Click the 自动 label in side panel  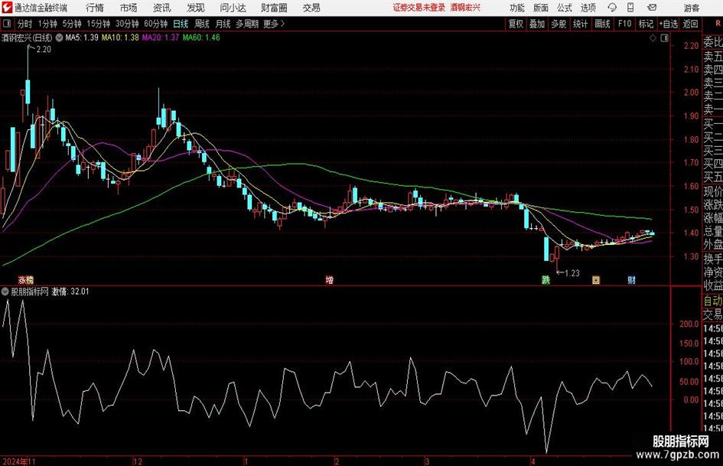coord(713,301)
